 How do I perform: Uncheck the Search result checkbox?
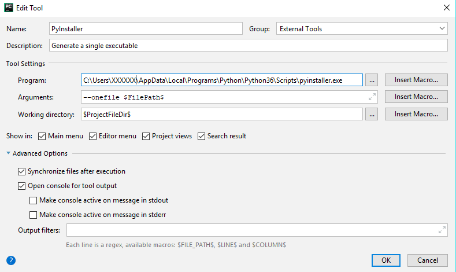point(202,136)
